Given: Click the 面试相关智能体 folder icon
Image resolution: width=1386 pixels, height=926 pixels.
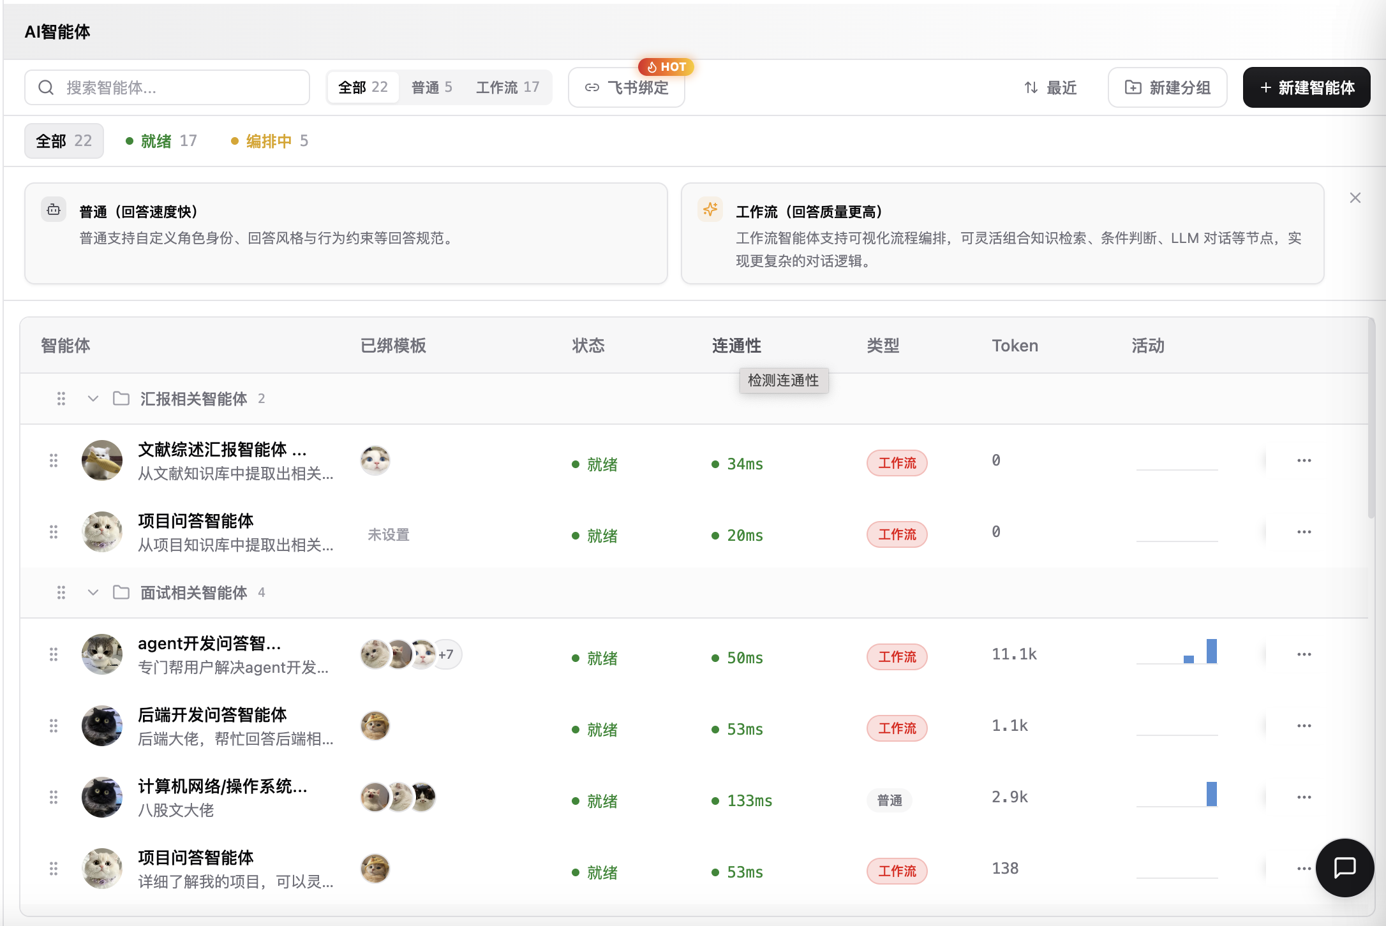Looking at the screenshot, I should (121, 592).
